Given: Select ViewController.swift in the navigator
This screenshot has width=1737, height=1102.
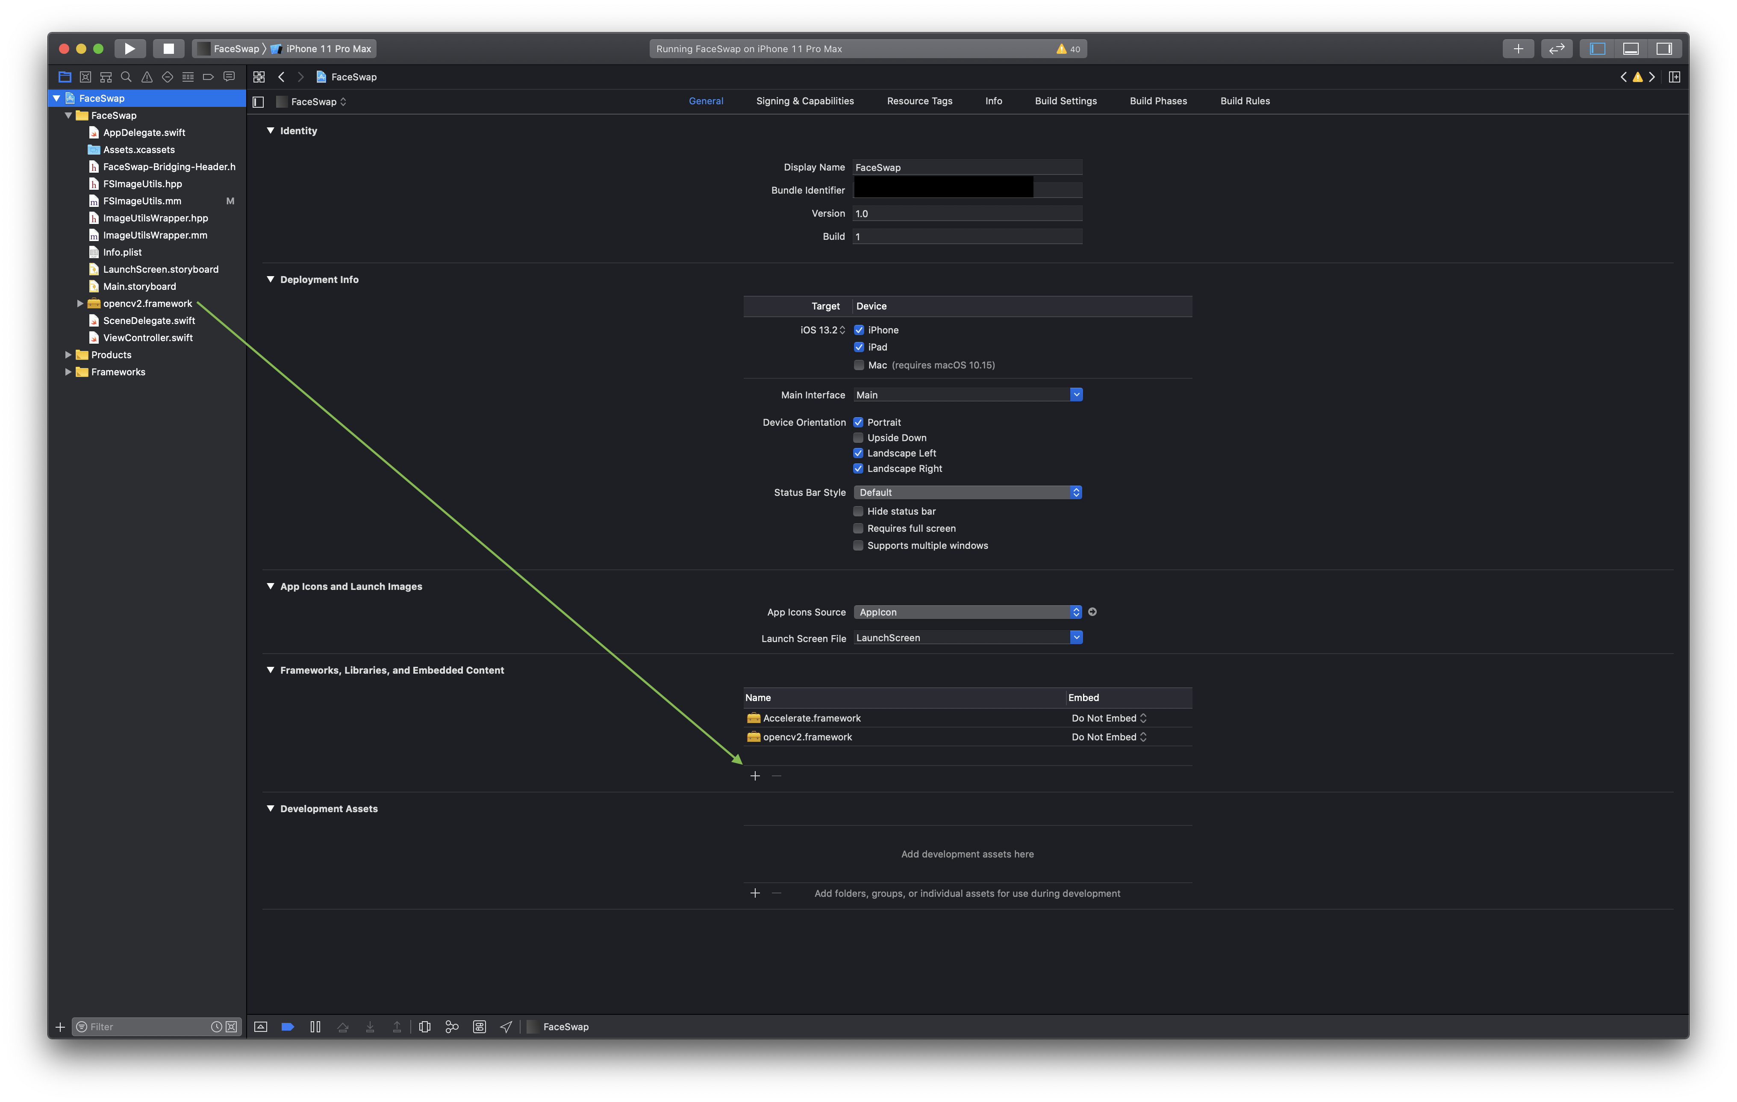Looking at the screenshot, I should (148, 338).
